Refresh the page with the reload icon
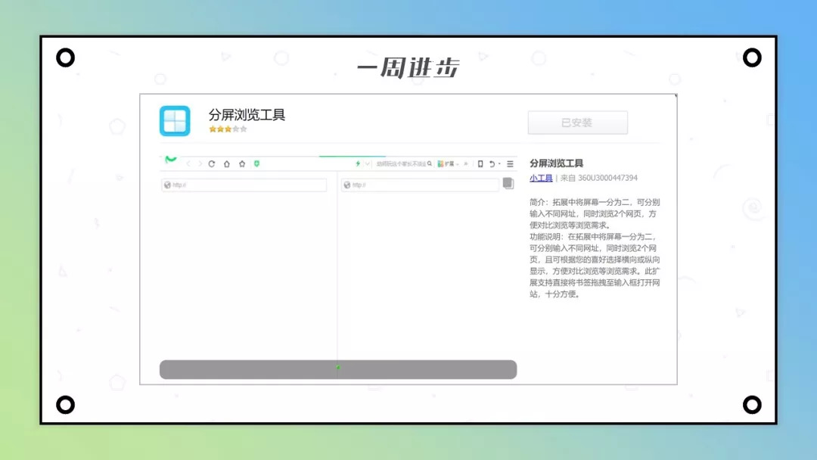Viewport: 817px width, 460px height. pos(212,165)
